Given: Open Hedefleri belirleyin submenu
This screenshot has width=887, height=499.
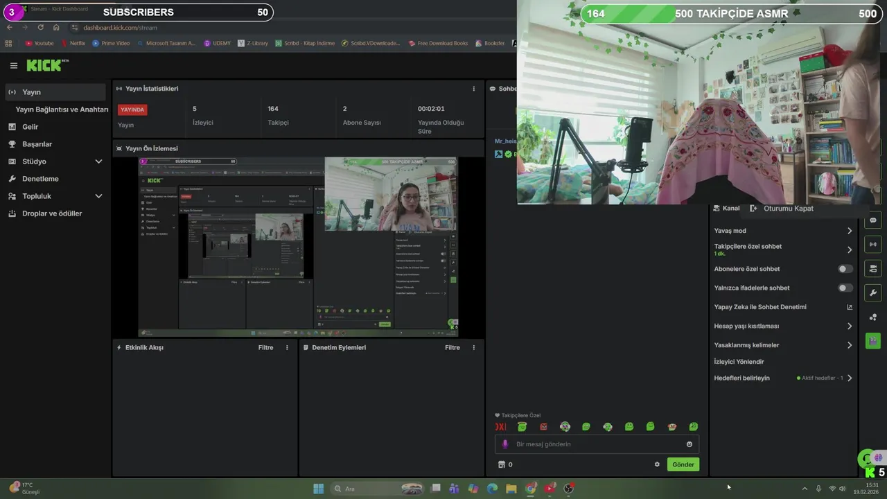Looking at the screenshot, I should 850,378.
